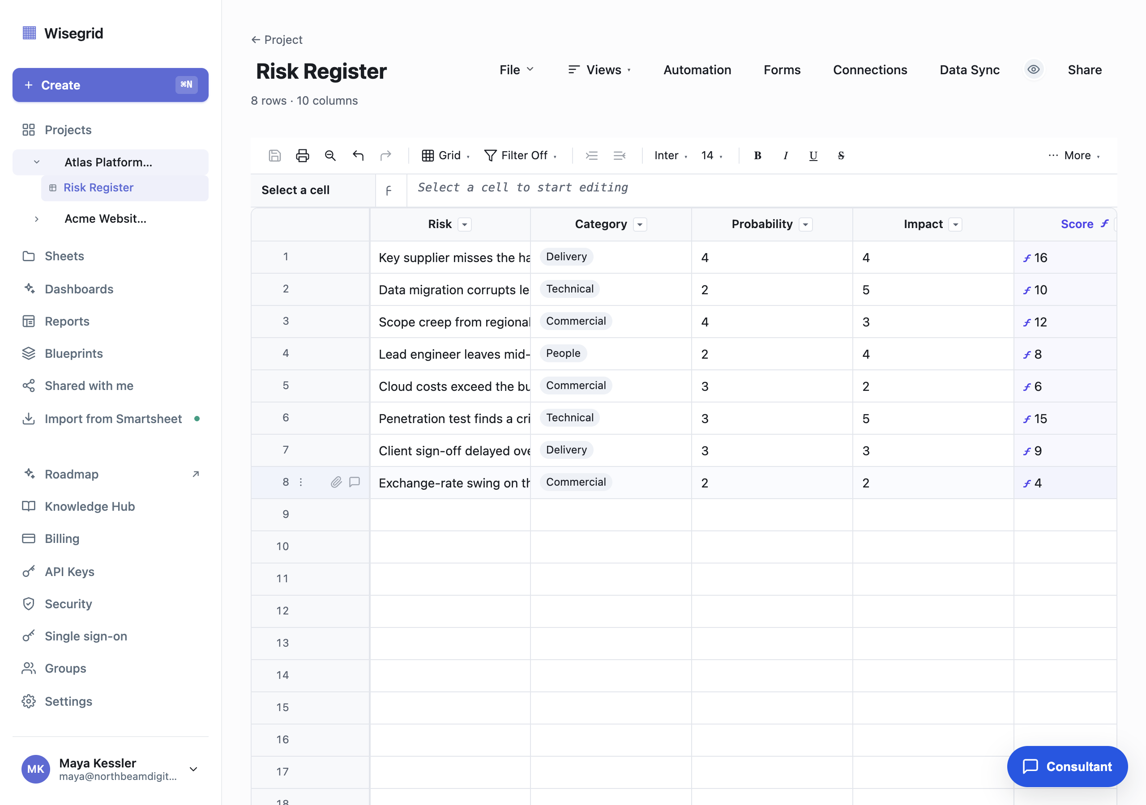Open Shared with me in sidebar
The width and height of the screenshot is (1146, 805).
pyautogui.click(x=111, y=386)
